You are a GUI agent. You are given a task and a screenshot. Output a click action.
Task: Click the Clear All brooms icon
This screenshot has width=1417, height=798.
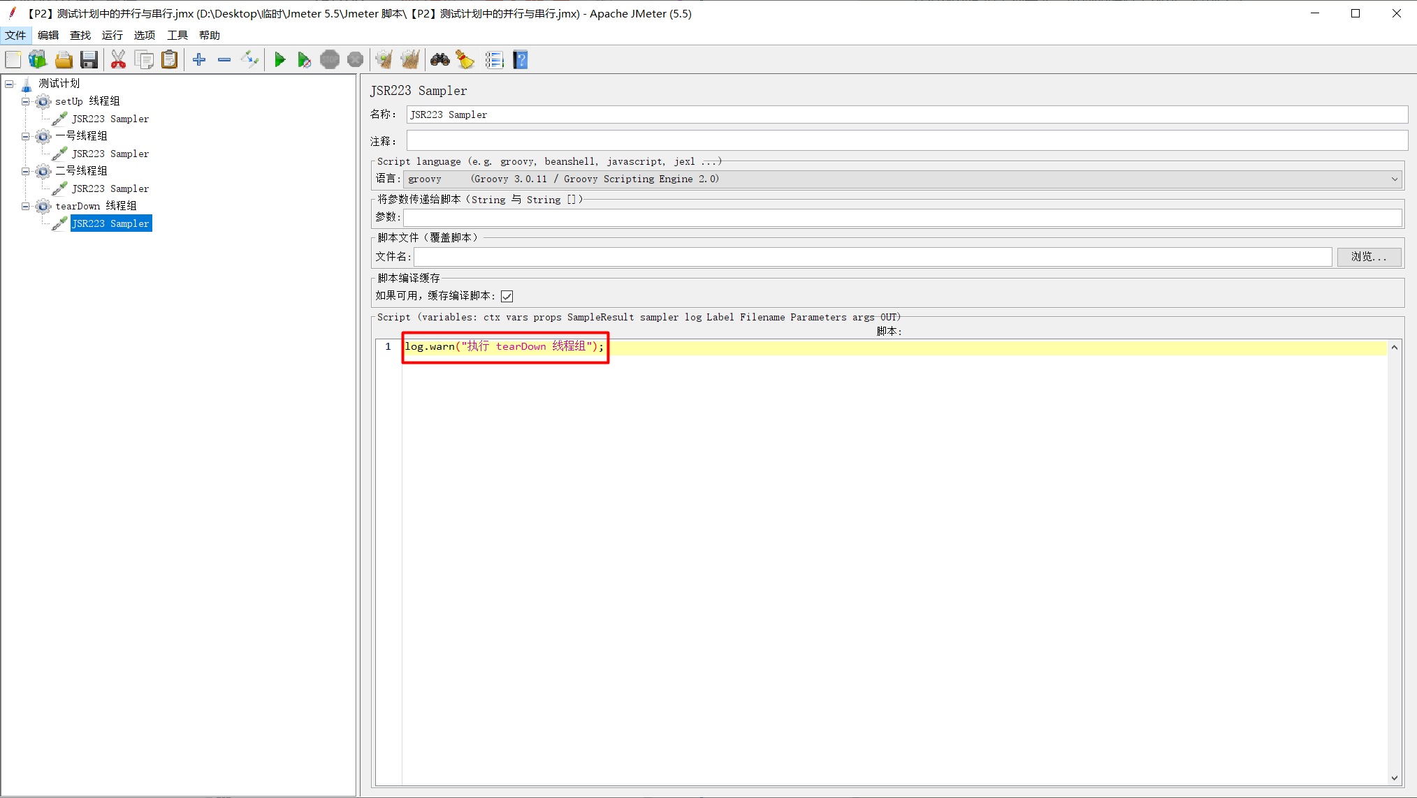coord(410,60)
